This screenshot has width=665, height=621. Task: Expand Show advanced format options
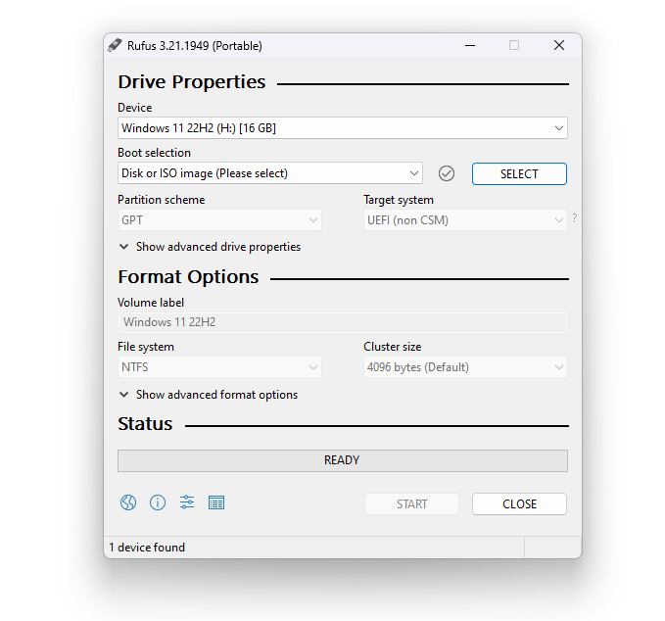[x=209, y=395]
